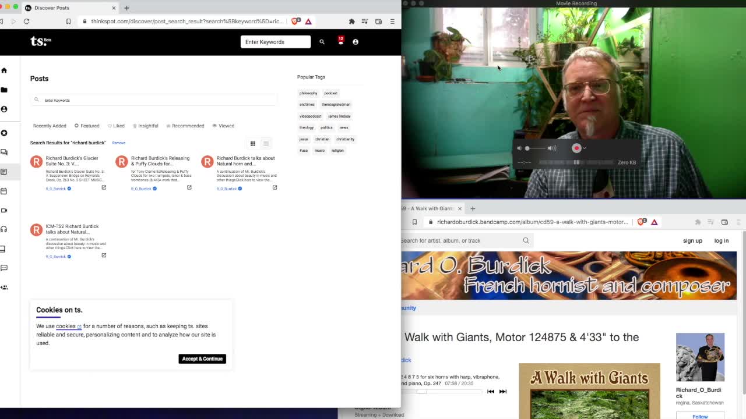Close the A Walk with Giants tab

tap(459, 208)
